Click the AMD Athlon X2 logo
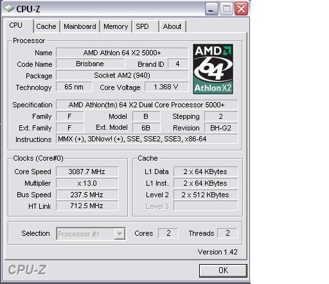 pyautogui.click(x=213, y=69)
